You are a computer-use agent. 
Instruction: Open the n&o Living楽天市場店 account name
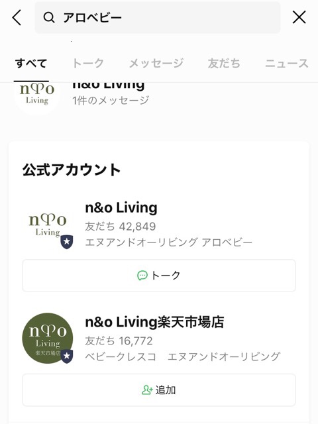[x=154, y=323]
